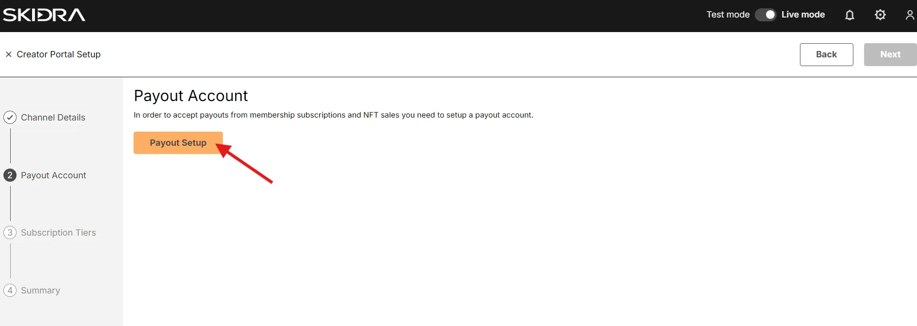Click the Creator Portal Setup title
The width and height of the screenshot is (917, 326).
pyautogui.click(x=59, y=54)
